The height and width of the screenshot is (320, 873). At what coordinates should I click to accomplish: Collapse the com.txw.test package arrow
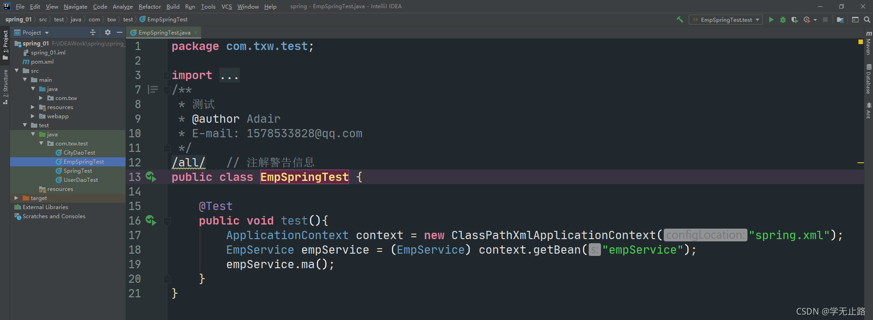click(41, 143)
